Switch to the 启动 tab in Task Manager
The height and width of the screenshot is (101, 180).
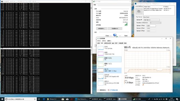coord(113,43)
